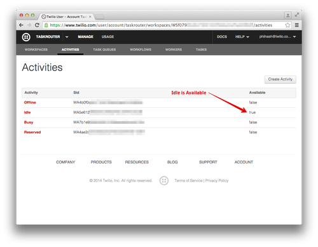The width and height of the screenshot is (318, 247).
Task: Open the Offline activity link
Action: click(x=30, y=102)
